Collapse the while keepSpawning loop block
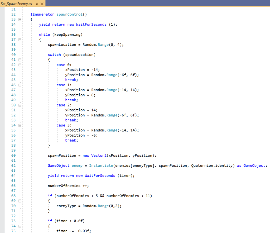 point(20,40)
